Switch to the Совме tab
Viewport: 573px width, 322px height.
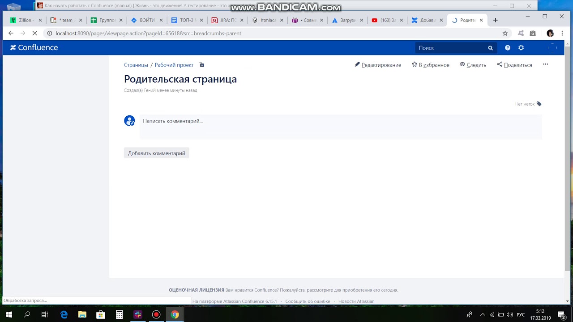click(307, 20)
